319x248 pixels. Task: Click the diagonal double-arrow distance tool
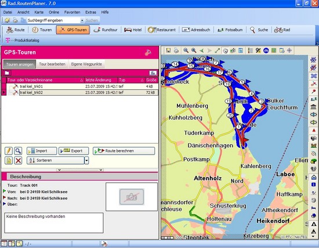coord(217,50)
